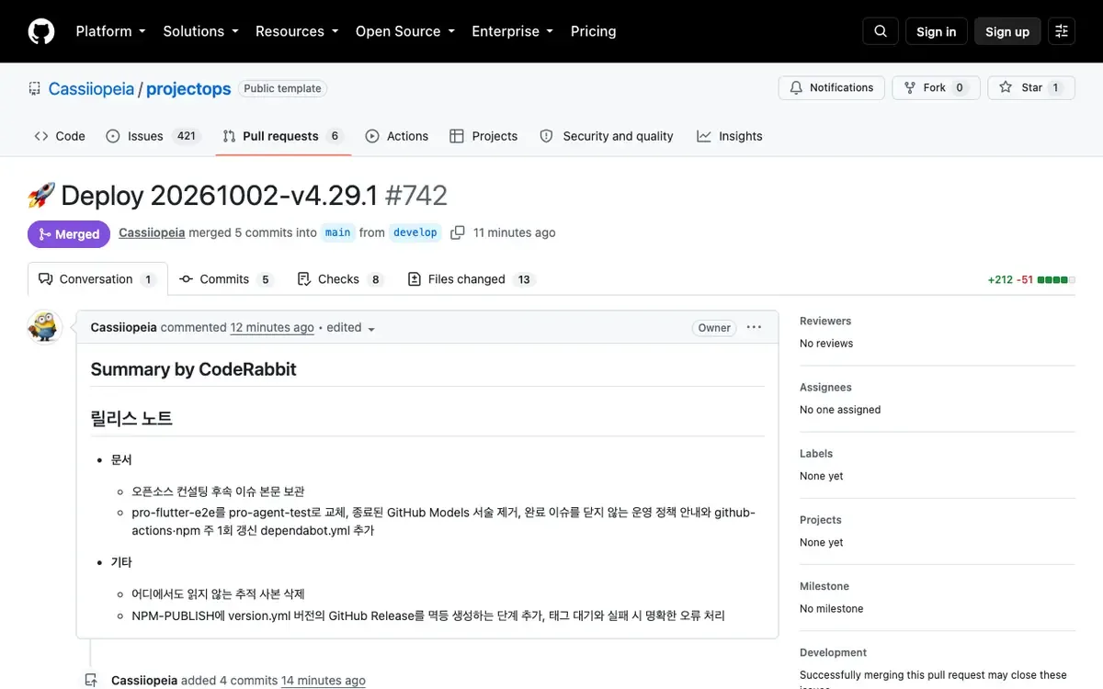Expand the Solutions menu
The width and height of the screenshot is (1103, 689).
click(200, 31)
